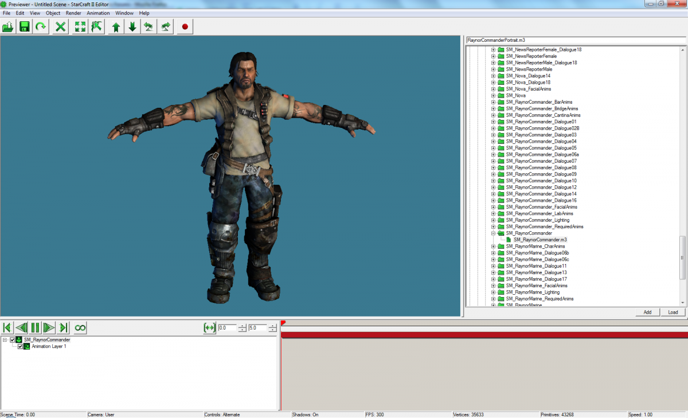This screenshot has height=418, width=688.
Task: Select the SM_RaynorMarine_Dialogue11 tree row
Action: pyautogui.click(x=537, y=266)
